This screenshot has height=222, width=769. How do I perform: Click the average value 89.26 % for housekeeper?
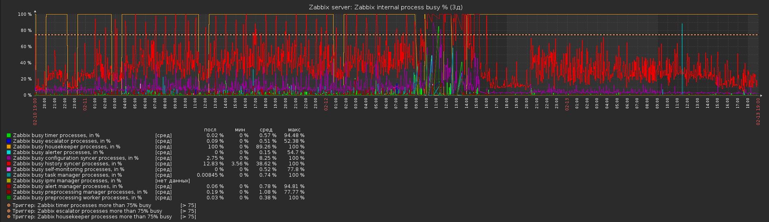click(x=266, y=147)
